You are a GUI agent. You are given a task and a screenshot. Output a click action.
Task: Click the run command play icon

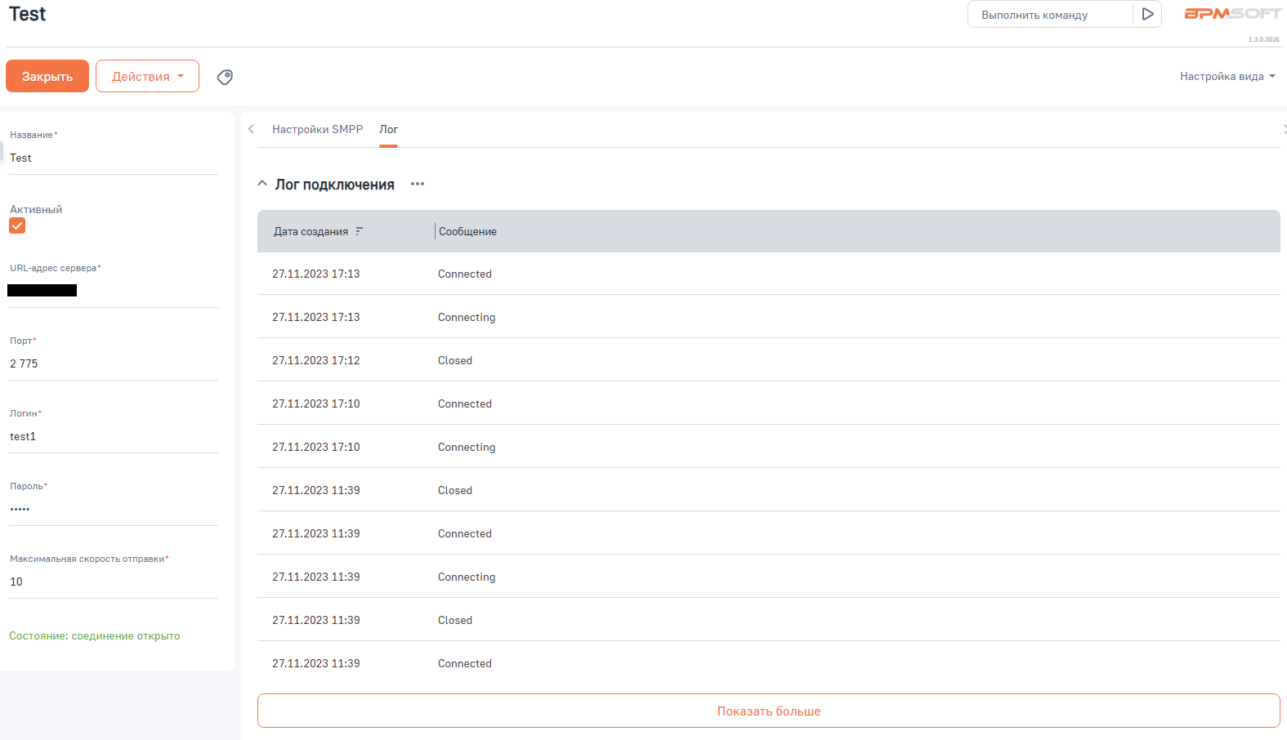[1147, 14]
